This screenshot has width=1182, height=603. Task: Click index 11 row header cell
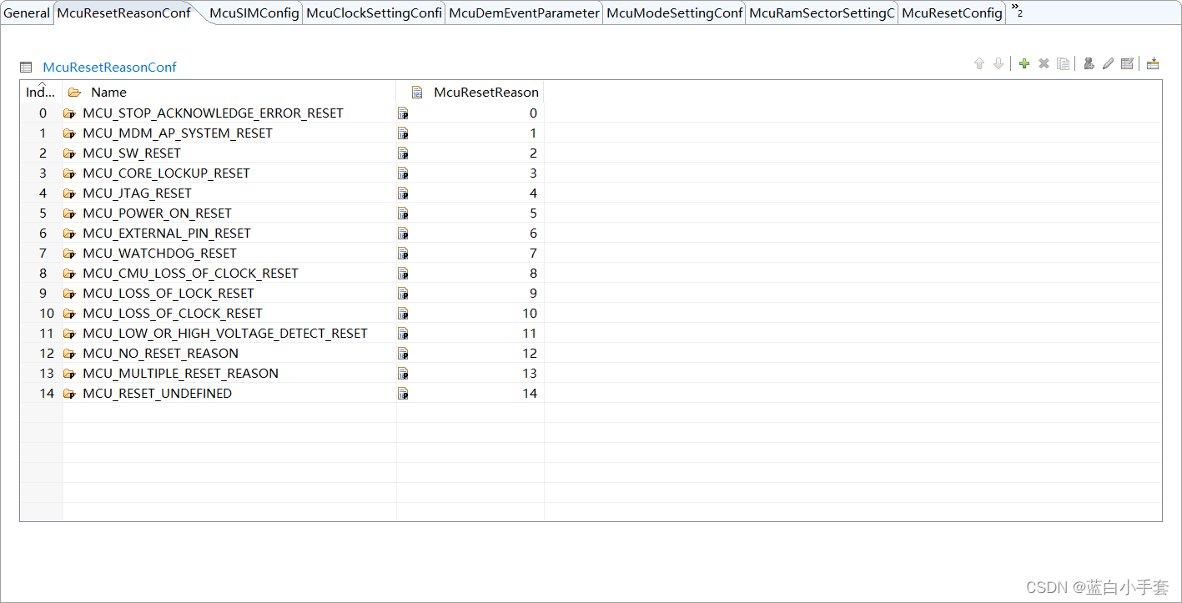[x=41, y=334]
